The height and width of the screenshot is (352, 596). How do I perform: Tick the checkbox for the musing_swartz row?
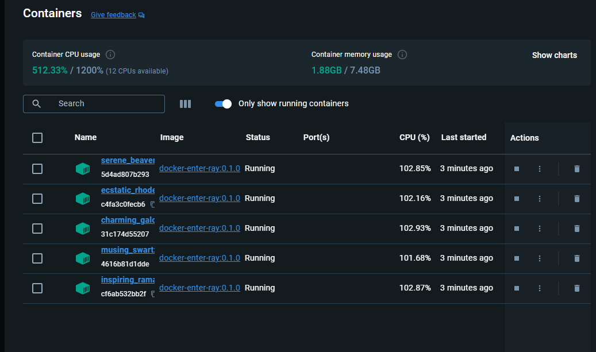coord(37,258)
